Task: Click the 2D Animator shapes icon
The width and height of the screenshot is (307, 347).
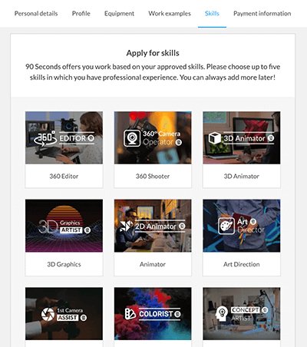Action: 127,226
